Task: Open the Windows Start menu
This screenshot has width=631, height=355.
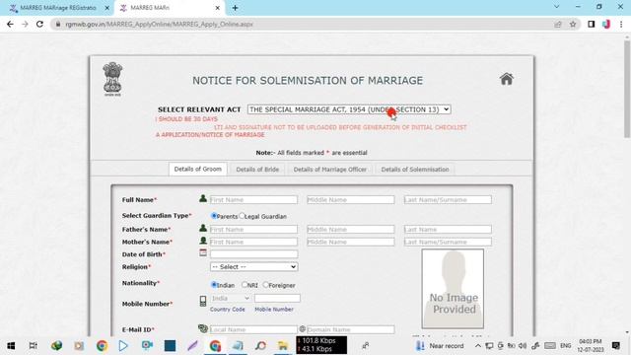Action: click(11, 346)
